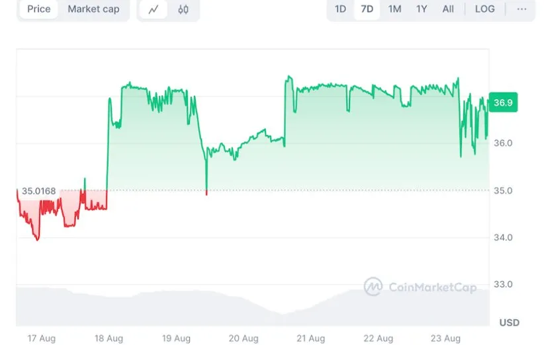
Task: Click the 33.0 price axis label
Action: coord(504,284)
